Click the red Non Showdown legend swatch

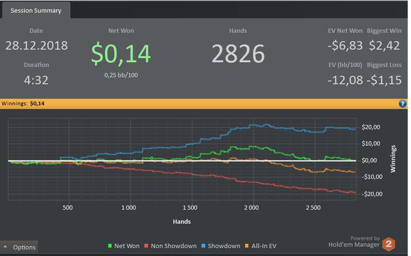click(146, 246)
